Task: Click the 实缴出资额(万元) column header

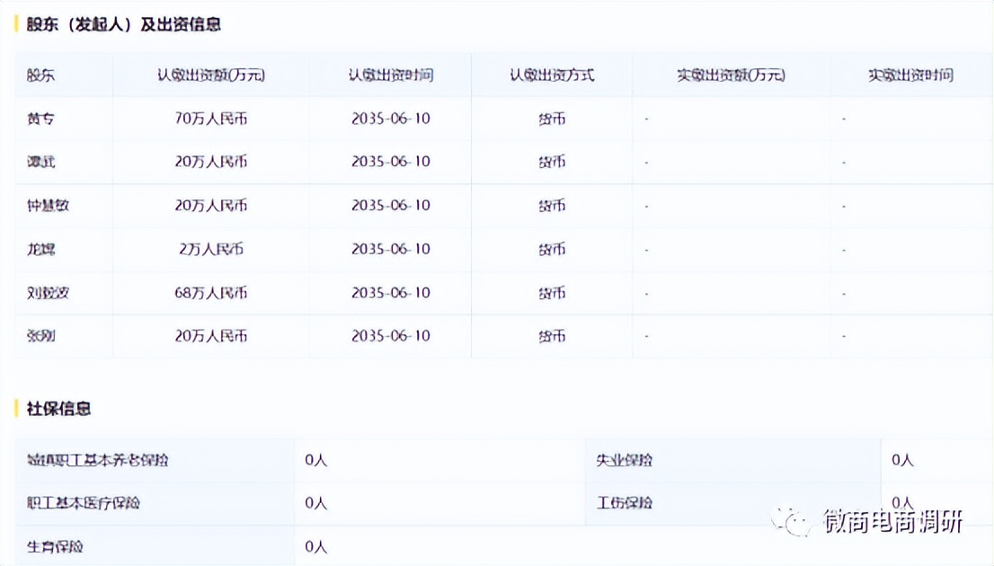Action: coord(730,75)
